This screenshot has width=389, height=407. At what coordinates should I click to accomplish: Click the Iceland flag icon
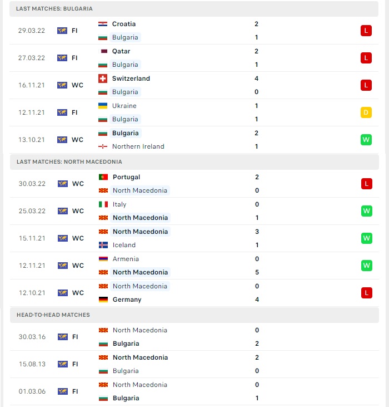click(103, 245)
